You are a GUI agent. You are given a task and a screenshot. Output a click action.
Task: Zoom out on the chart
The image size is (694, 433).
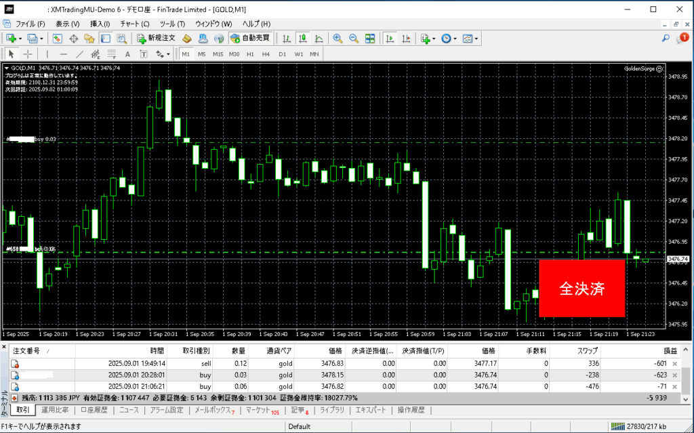(352, 39)
